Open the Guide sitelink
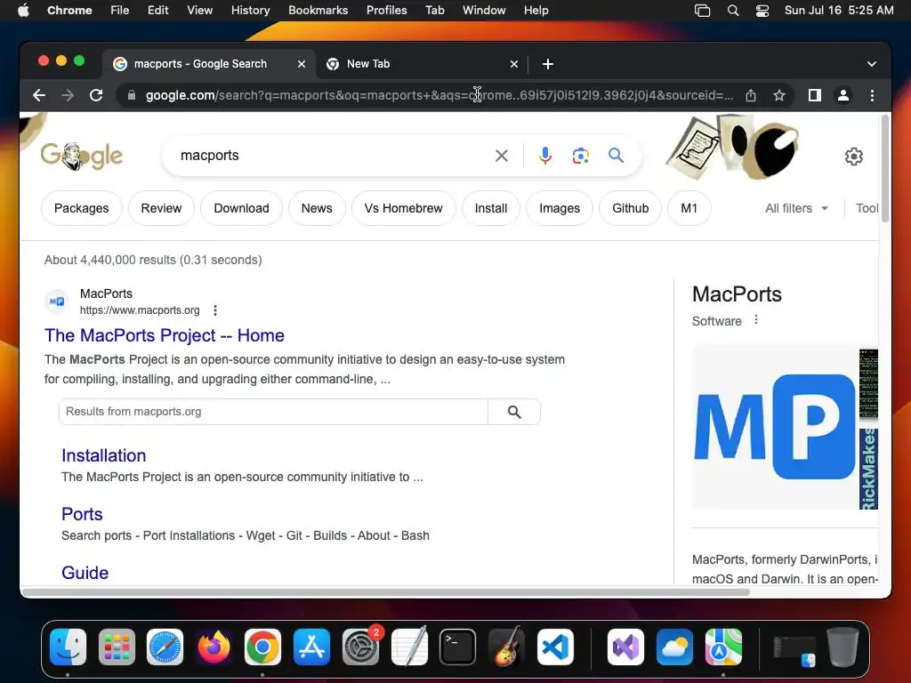The height and width of the screenshot is (683, 911). 85,574
